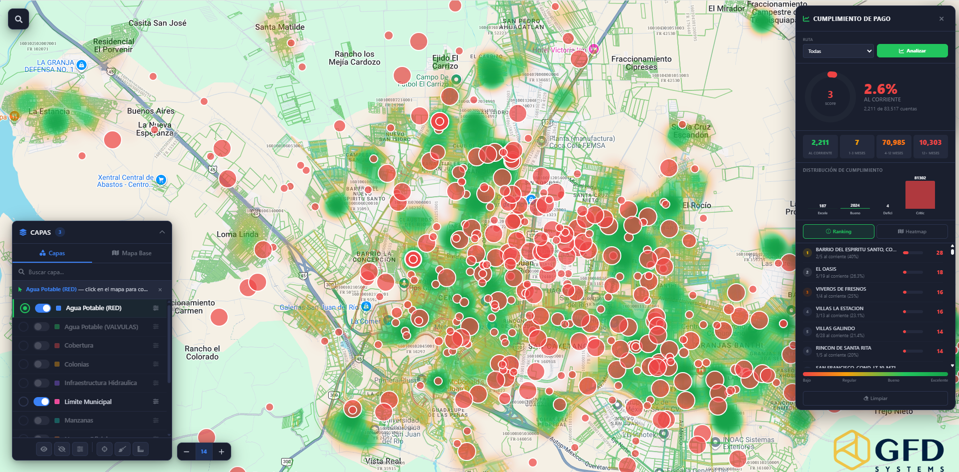Open settings sliders for Límite Municipal layer
The image size is (959, 472).
coord(156,402)
